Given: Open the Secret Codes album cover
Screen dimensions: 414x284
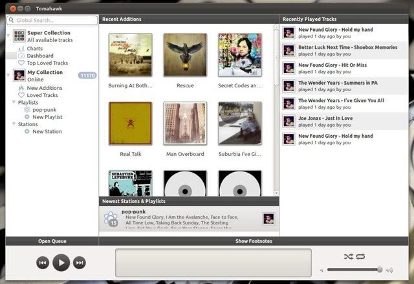Looking at the screenshot, I should tap(240, 55).
